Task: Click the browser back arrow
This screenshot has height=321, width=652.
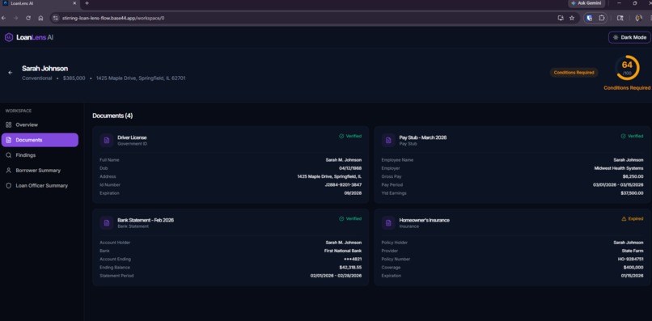Action: (x=4, y=19)
